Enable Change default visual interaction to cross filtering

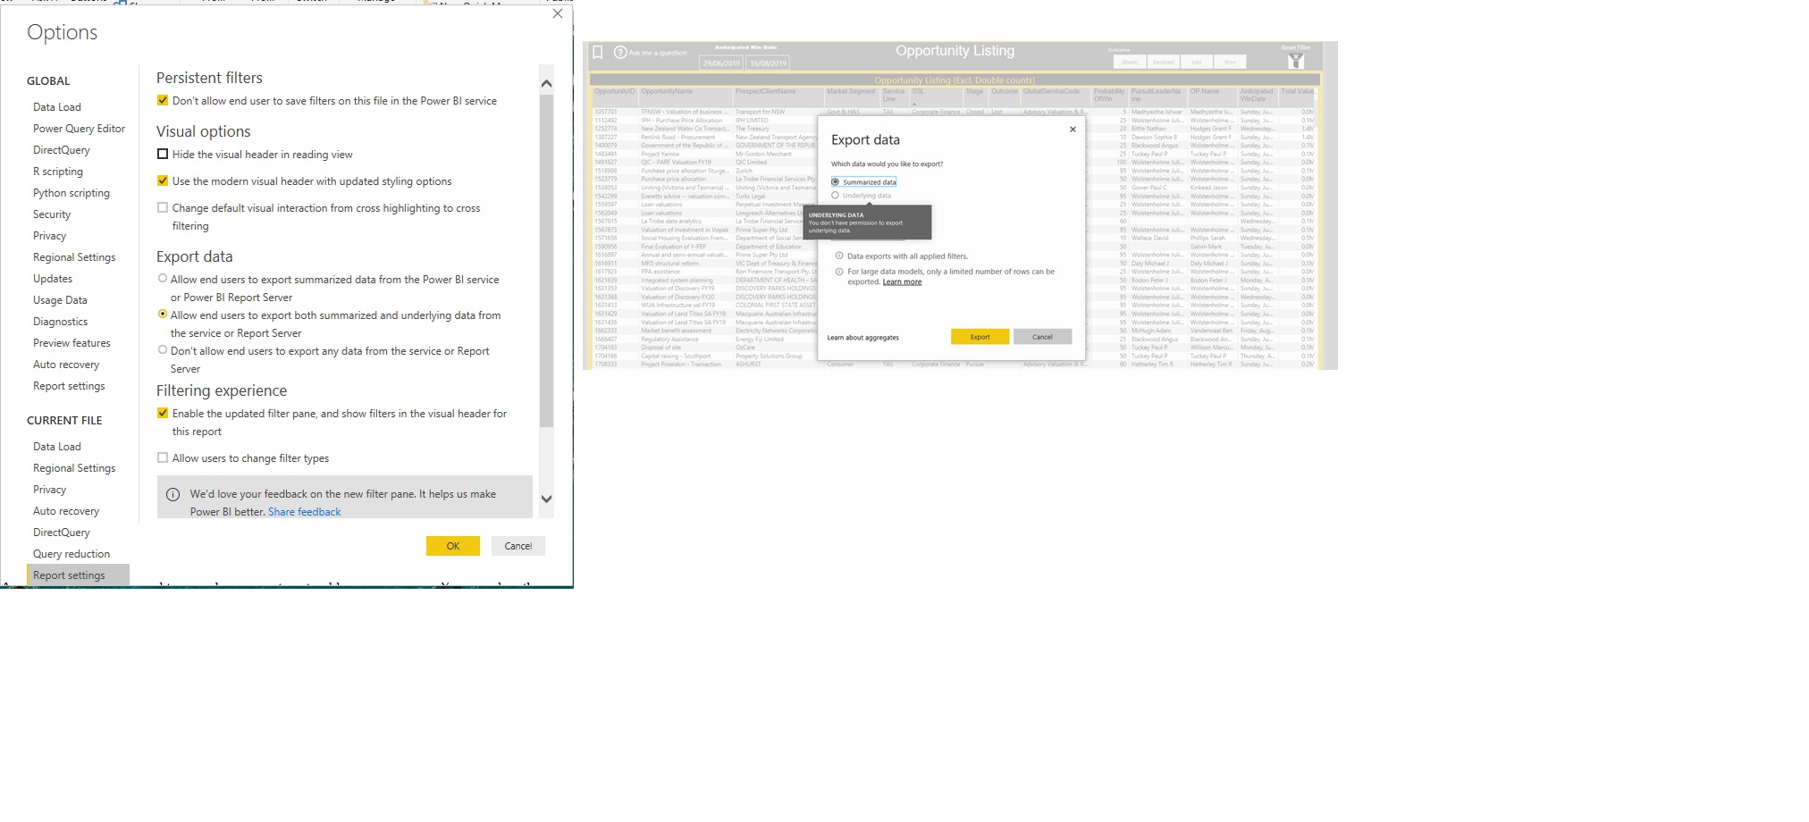(x=163, y=207)
